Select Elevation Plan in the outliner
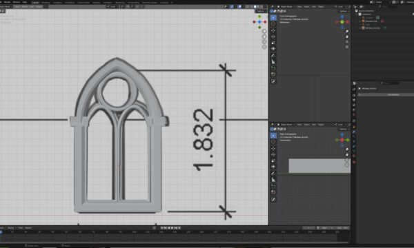The height and width of the screenshot is (248, 414). click(x=371, y=21)
